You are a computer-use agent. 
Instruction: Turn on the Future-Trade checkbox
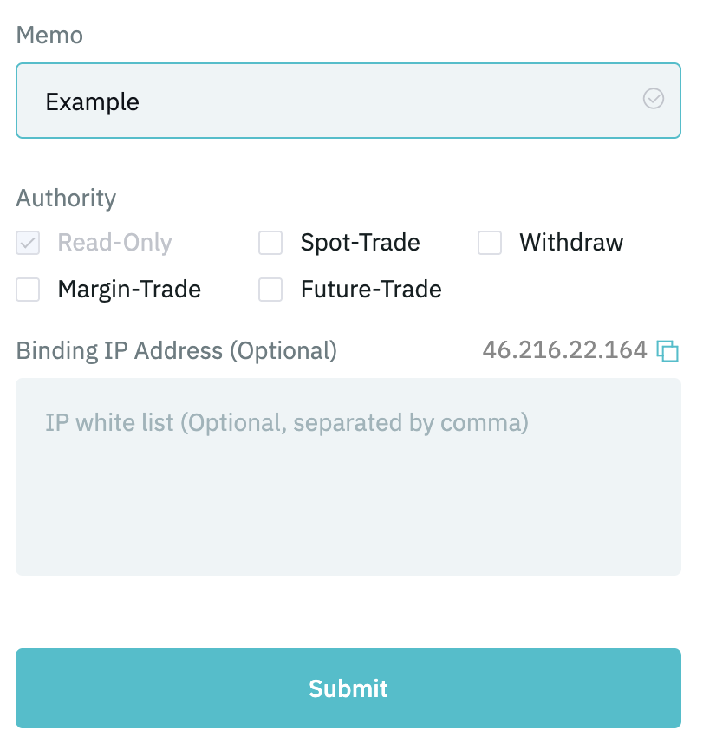pyautogui.click(x=270, y=290)
